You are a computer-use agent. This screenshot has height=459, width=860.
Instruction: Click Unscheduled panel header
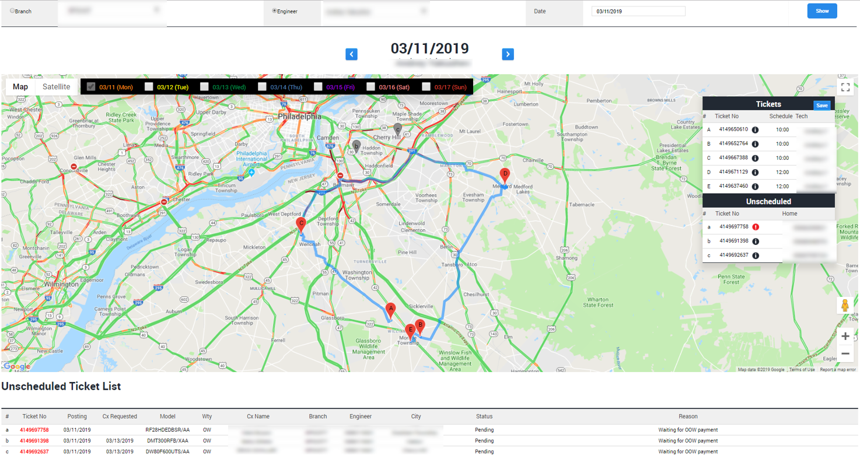[x=768, y=201]
